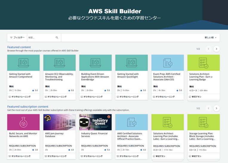Image resolution: width=228 pixels, height=163 pixels.
Task: Click the star rating on Amazon EC2 Observability card
Action: 71,90
